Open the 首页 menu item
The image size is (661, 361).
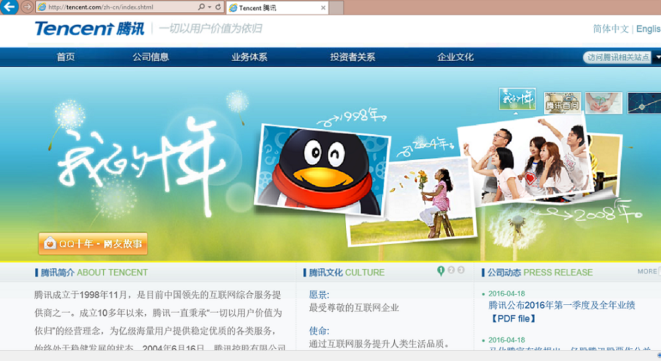pos(66,57)
